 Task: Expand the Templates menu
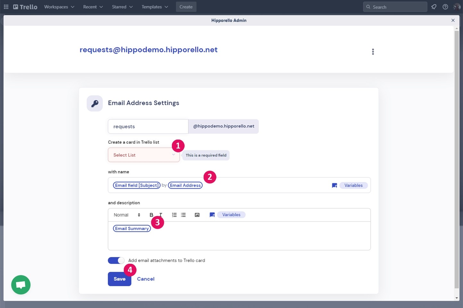(155, 7)
